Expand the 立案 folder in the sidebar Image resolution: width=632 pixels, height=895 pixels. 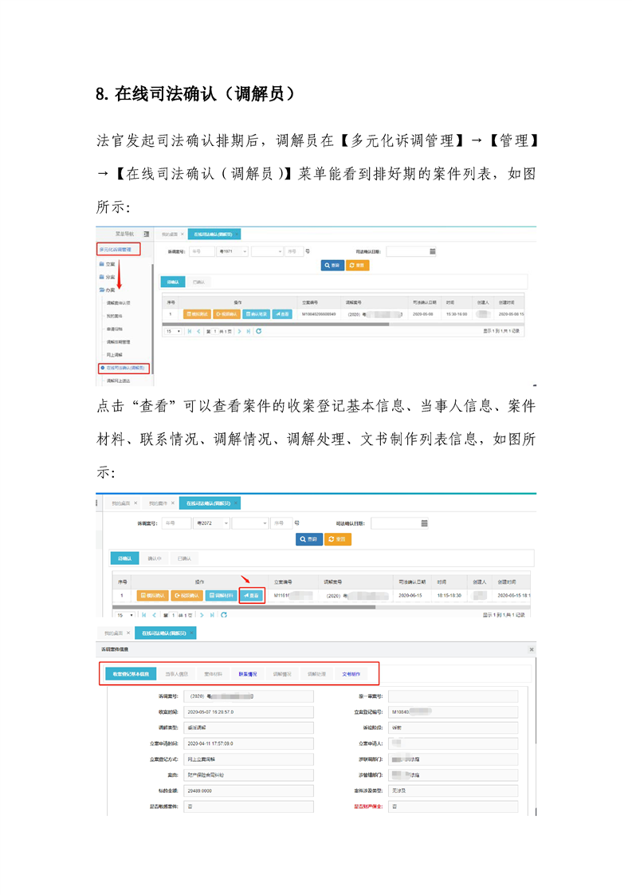(x=108, y=264)
